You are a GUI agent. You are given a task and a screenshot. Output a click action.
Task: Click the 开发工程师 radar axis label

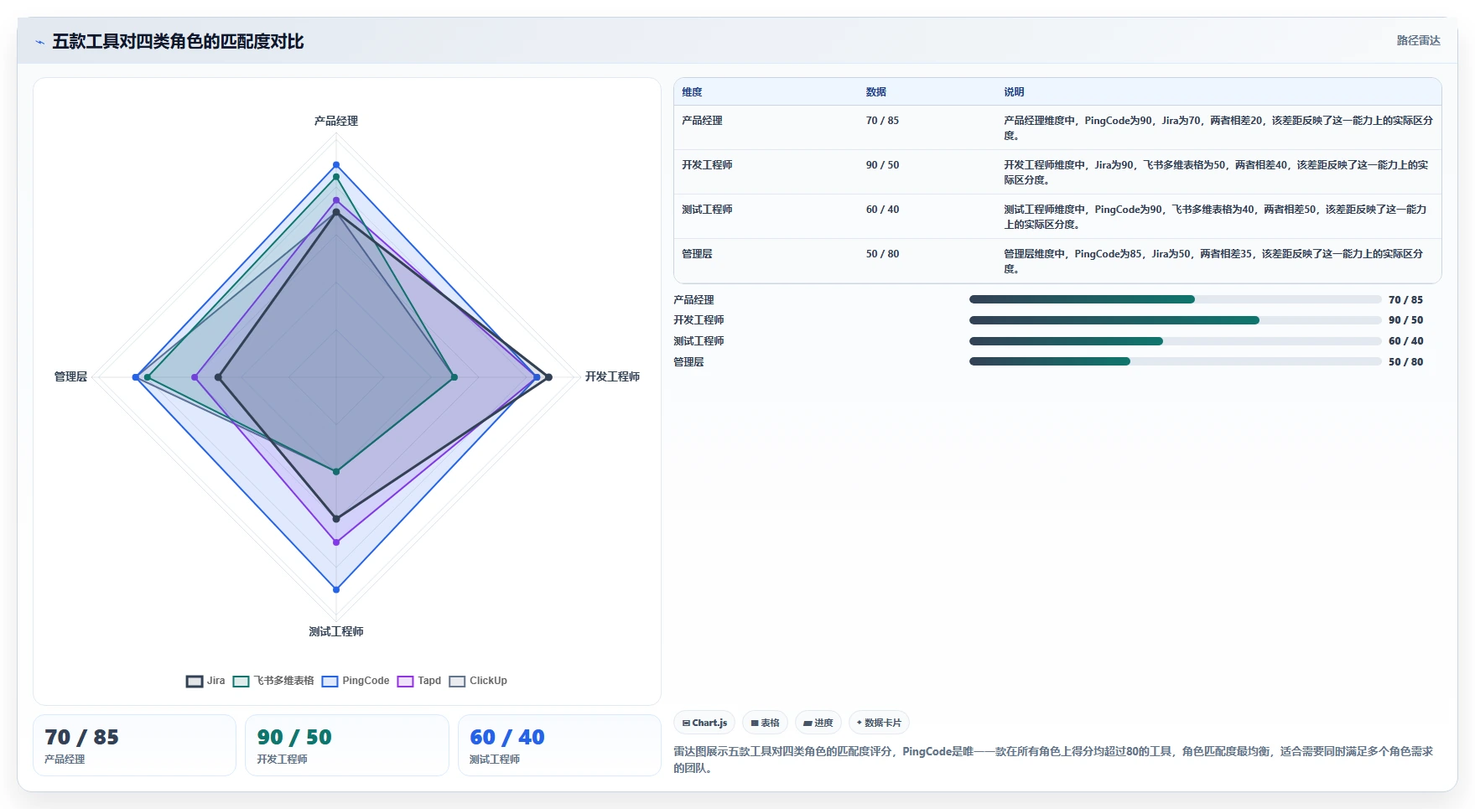pyautogui.click(x=612, y=377)
